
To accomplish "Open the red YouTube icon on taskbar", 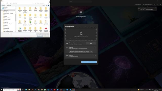I will [54, 90].
